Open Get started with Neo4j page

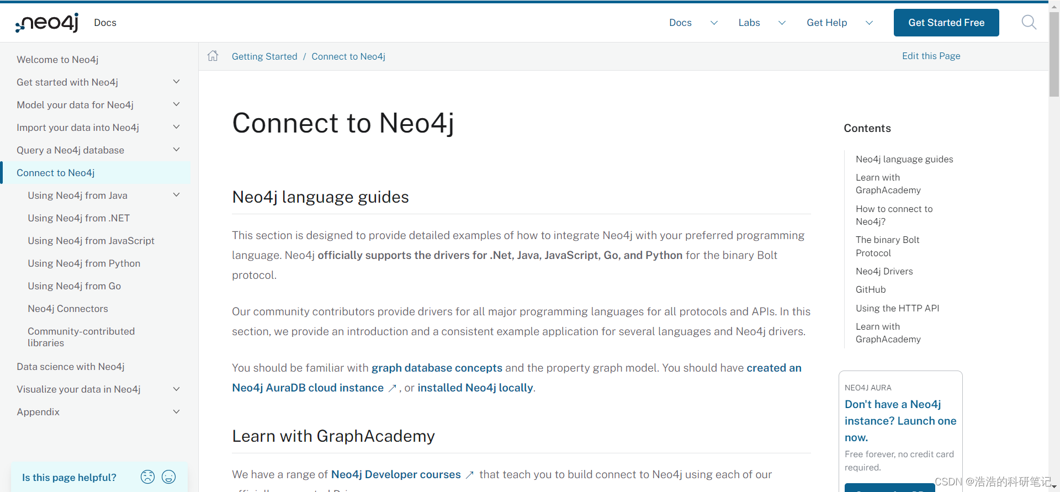(67, 82)
